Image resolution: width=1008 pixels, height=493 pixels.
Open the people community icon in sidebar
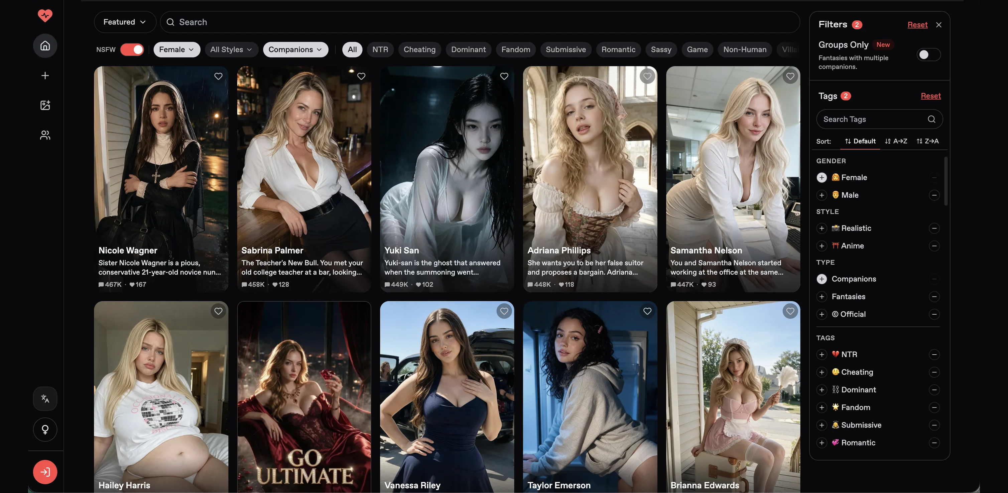tap(45, 135)
